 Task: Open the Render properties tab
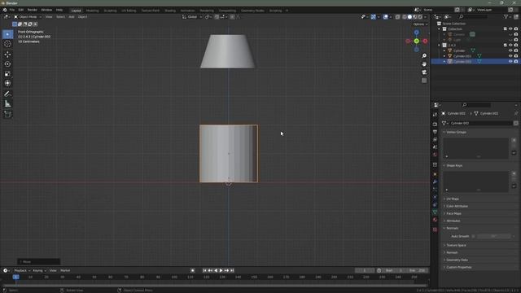pyautogui.click(x=435, y=125)
